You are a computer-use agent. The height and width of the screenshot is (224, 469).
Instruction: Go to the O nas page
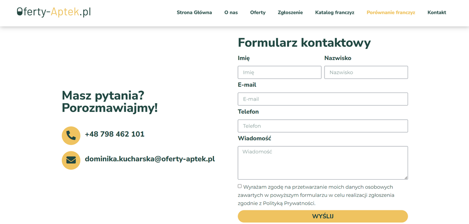point(231,12)
